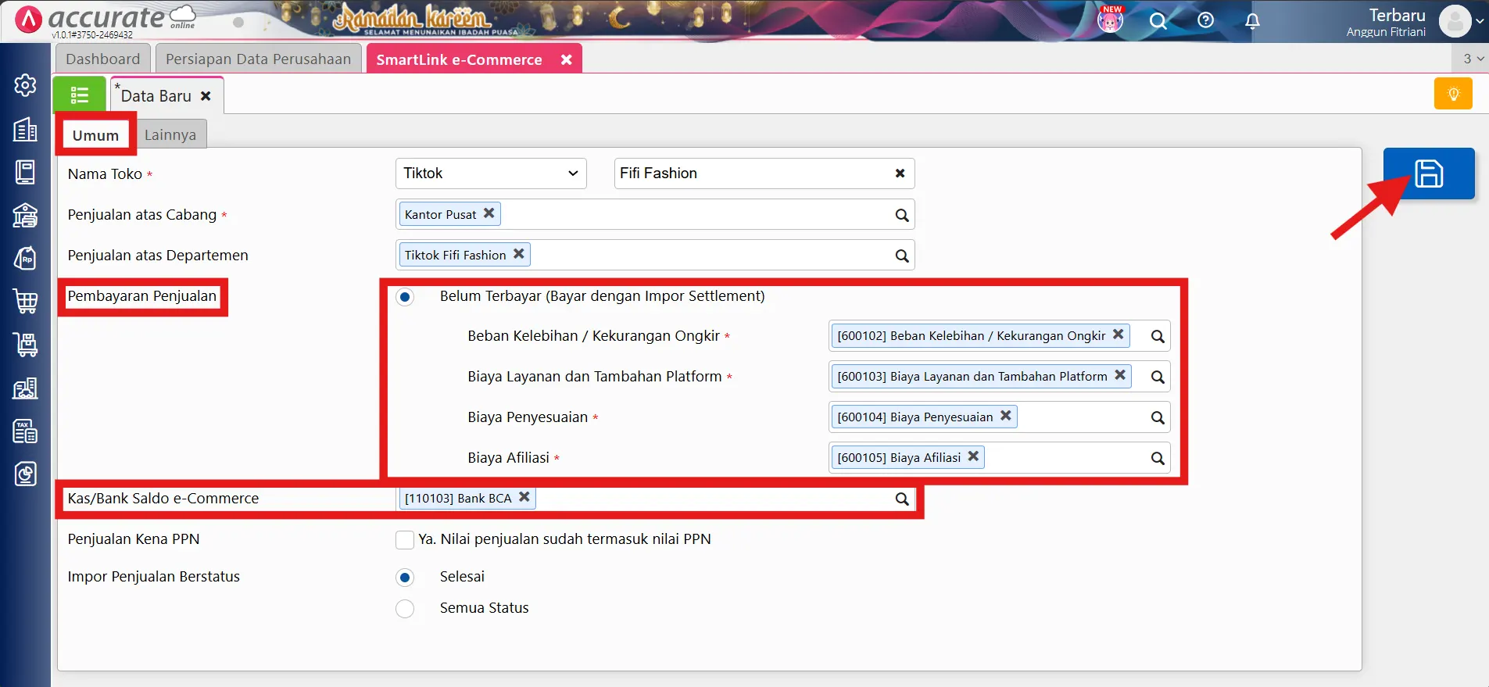The image size is (1489, 687).
Task: Enable the Penjualan Kena PPN checkbox
Action: (405, 539)
